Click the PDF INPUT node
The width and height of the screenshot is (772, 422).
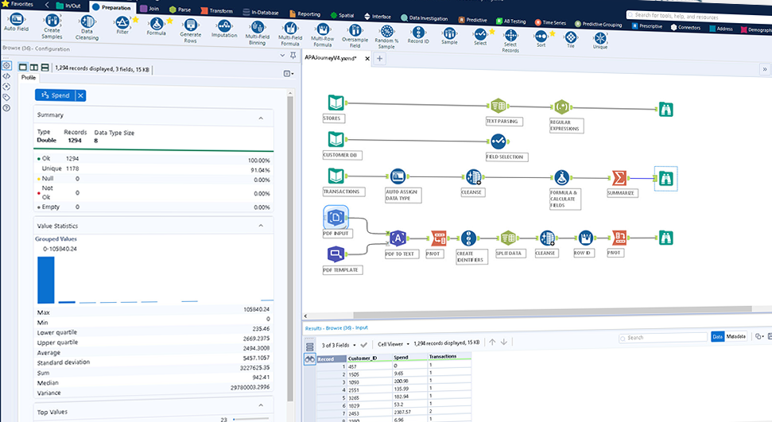[x=336, y=217]
